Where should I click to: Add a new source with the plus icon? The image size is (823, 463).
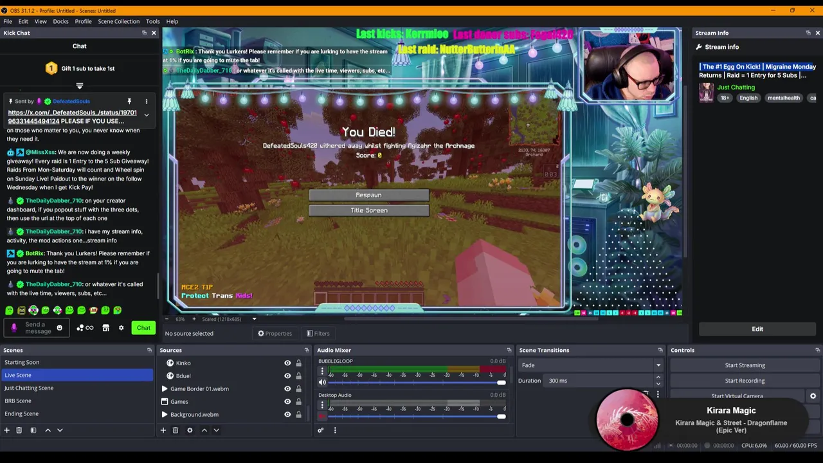point(163,430)
